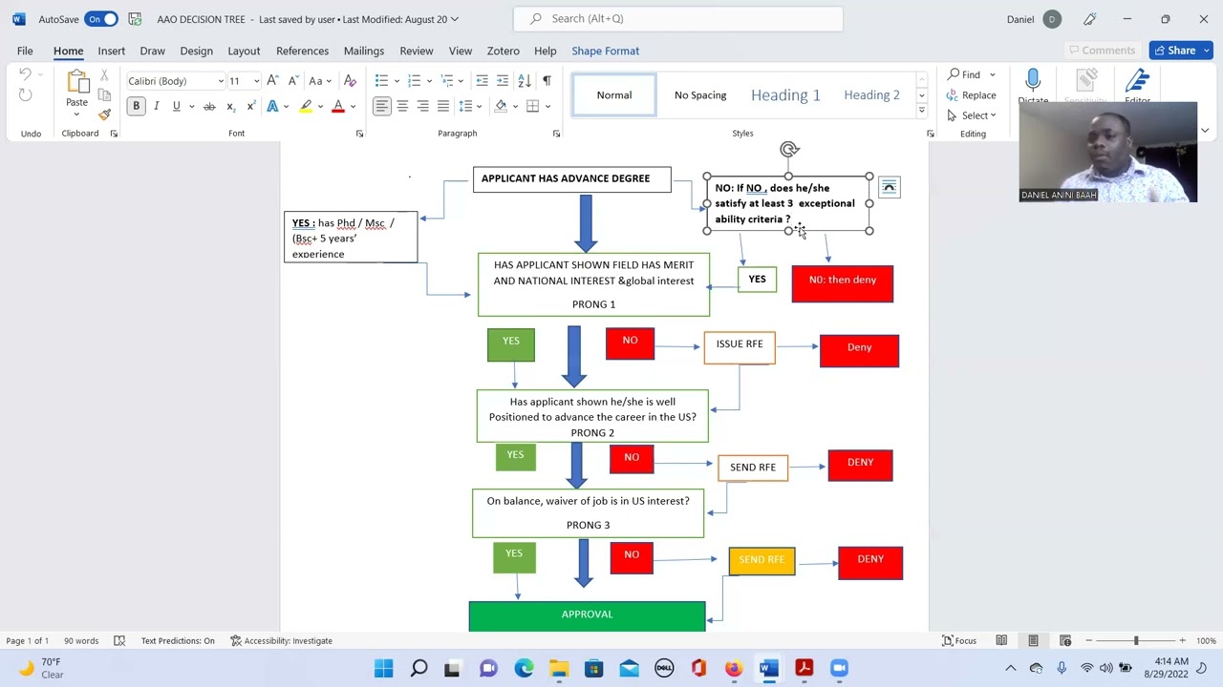This screenshot has height=687, width=1223.
Task: Apply strikethrough formatting
Action: point(209,106)
